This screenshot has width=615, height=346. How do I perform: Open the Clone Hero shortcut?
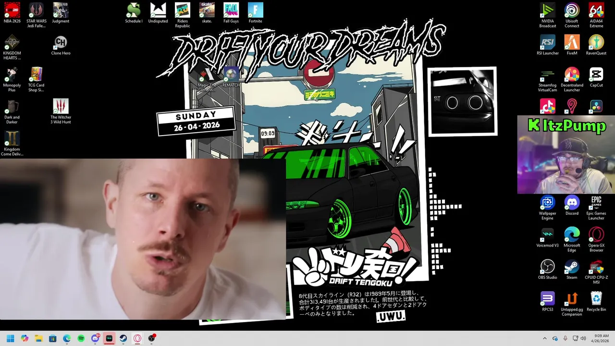coord(61,45)
